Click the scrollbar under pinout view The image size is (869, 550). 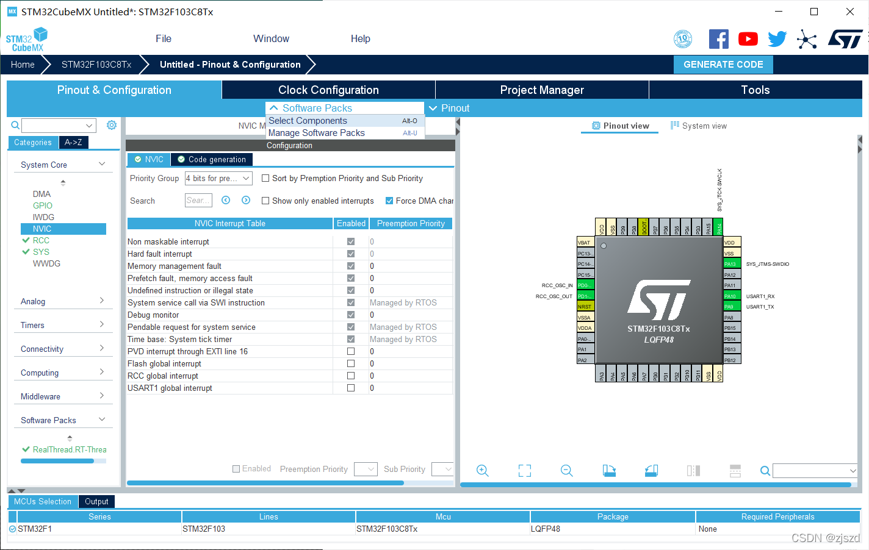pos(655,485)
